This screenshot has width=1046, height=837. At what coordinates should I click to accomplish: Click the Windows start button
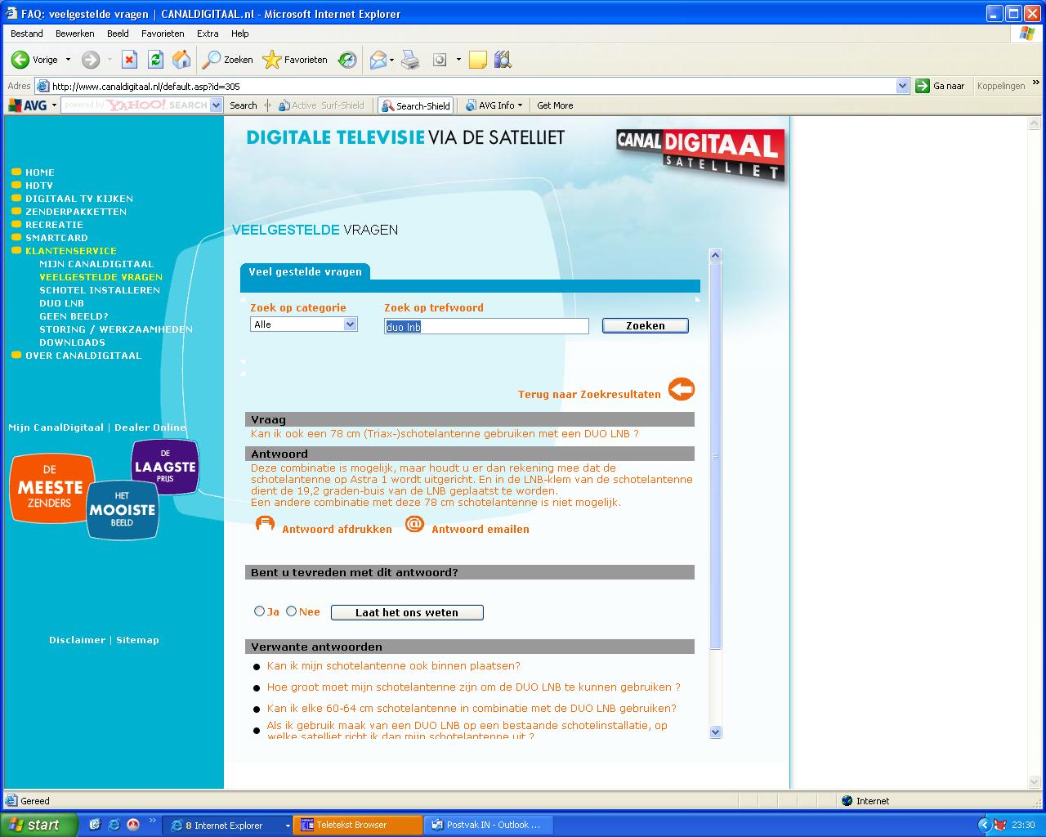[x=39, y=825]
